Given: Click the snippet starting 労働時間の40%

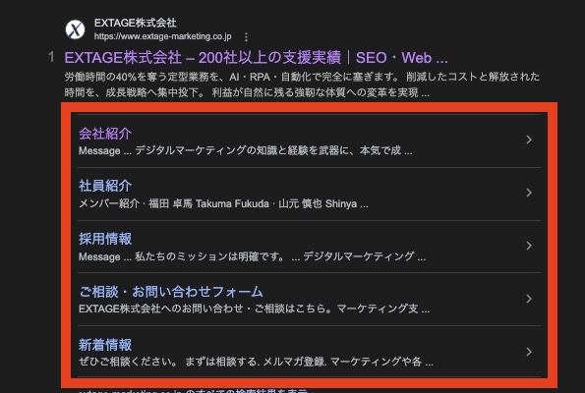Looking at the screenshot, I should (302, 84).
